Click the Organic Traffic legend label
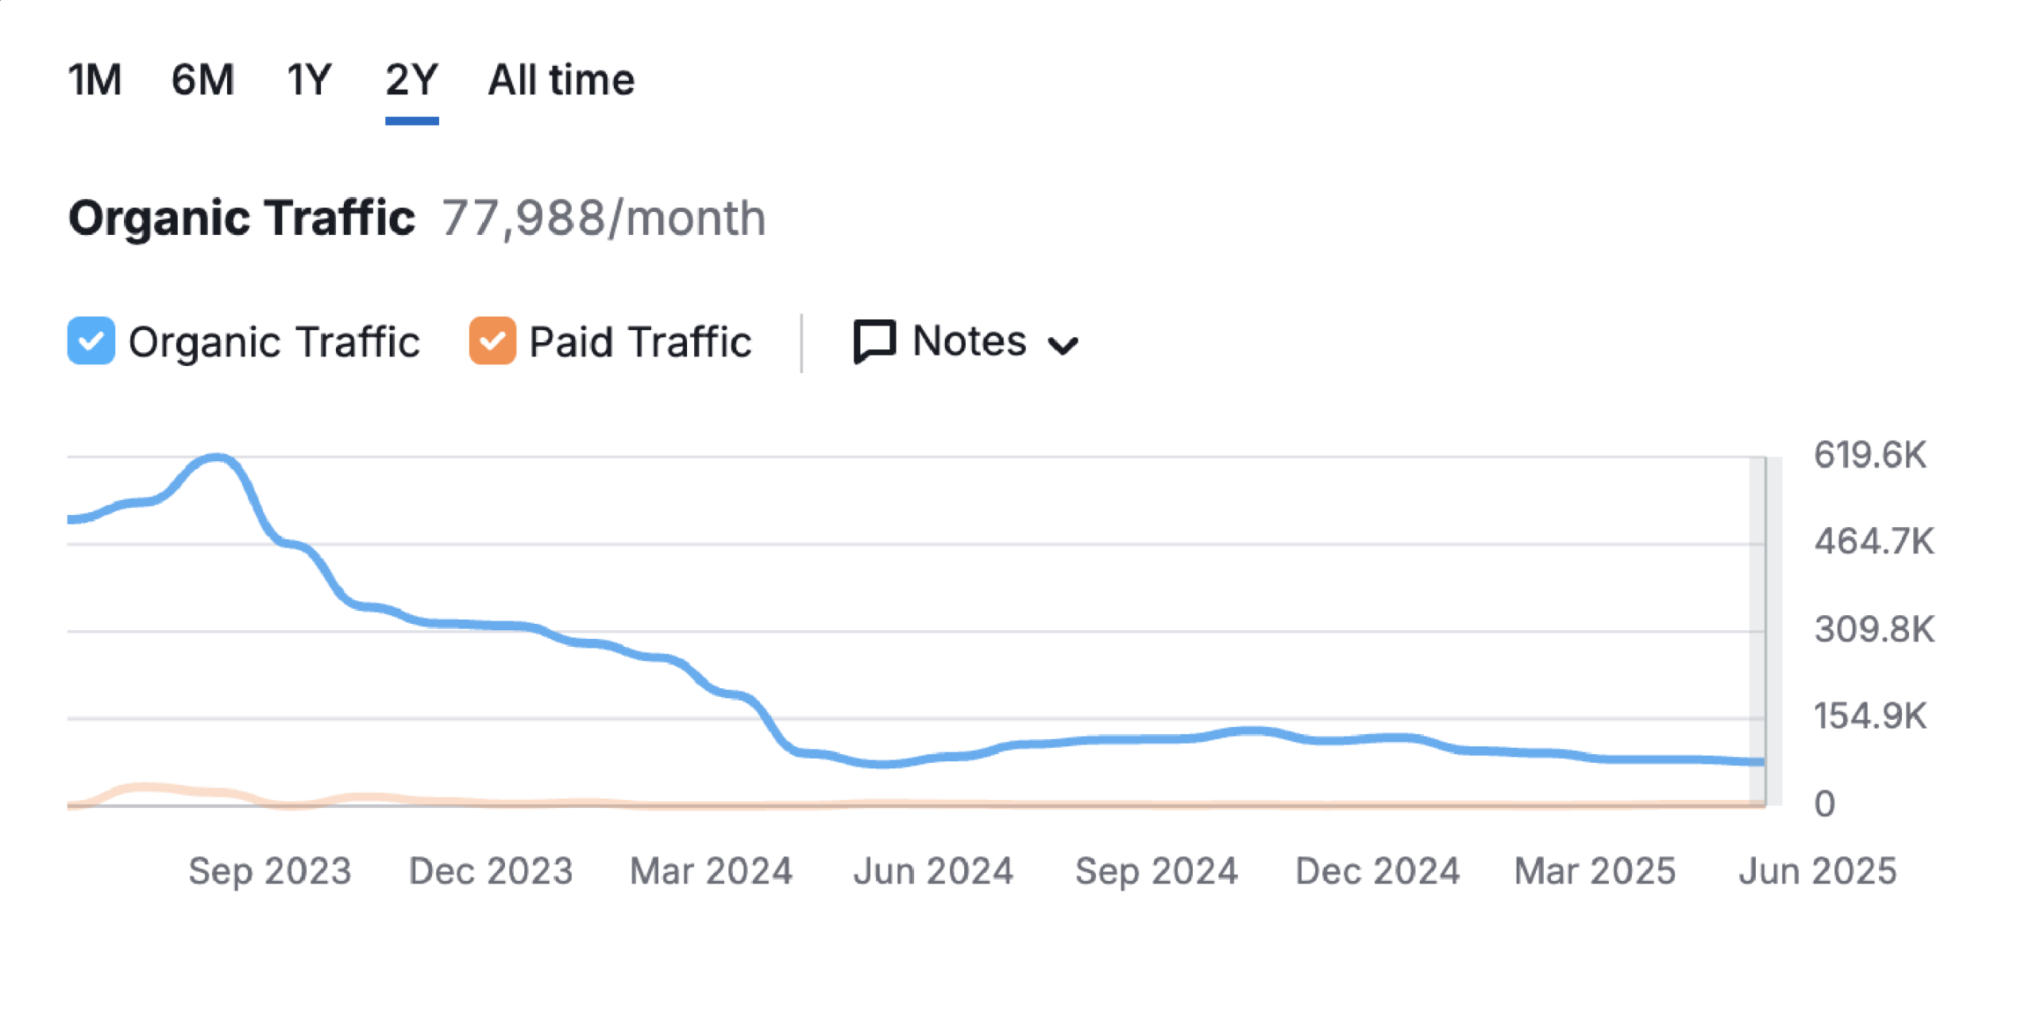 274,342
